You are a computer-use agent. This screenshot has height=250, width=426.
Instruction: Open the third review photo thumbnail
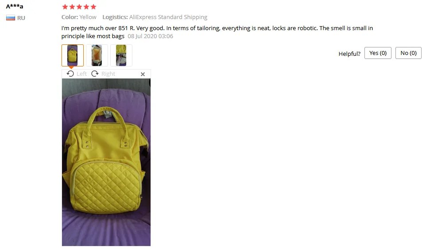[x=121, y=55]
